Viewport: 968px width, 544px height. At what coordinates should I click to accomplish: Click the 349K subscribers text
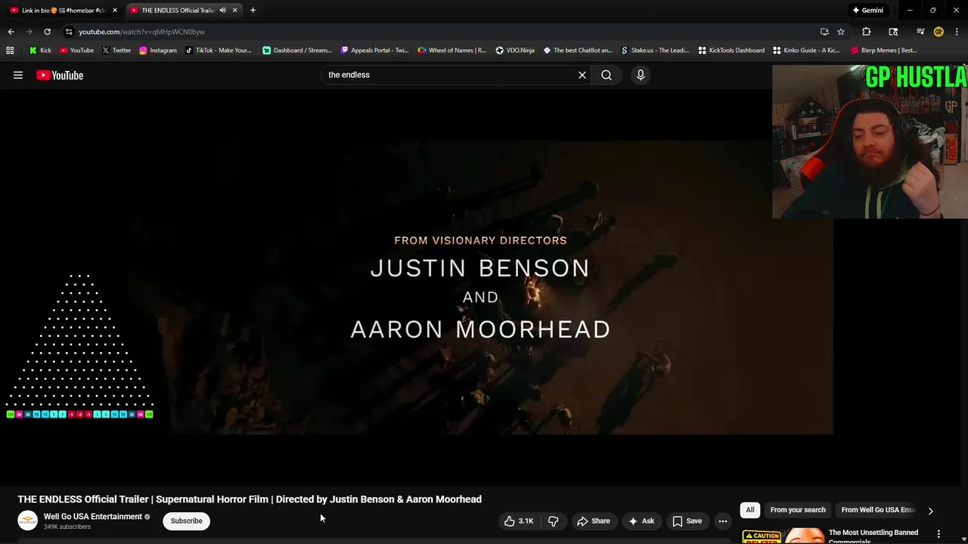pyautogui.click(x=67, y=527)
